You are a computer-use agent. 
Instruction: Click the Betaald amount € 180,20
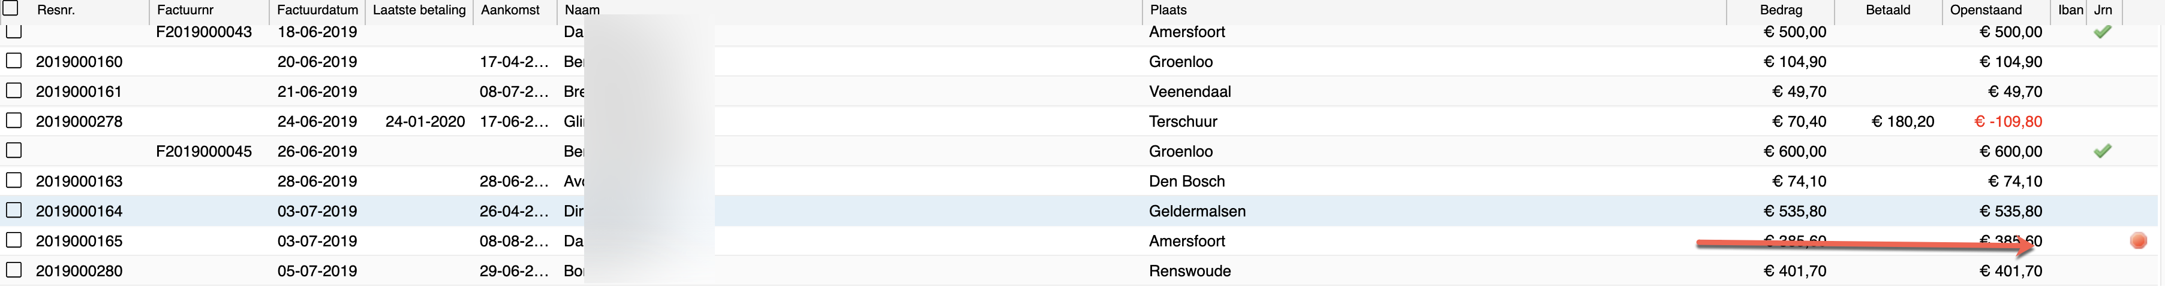[1903, 121]
